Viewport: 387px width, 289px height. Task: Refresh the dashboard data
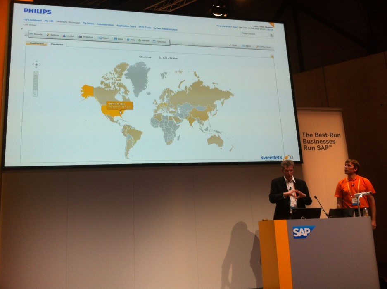(x=144, y=40)
